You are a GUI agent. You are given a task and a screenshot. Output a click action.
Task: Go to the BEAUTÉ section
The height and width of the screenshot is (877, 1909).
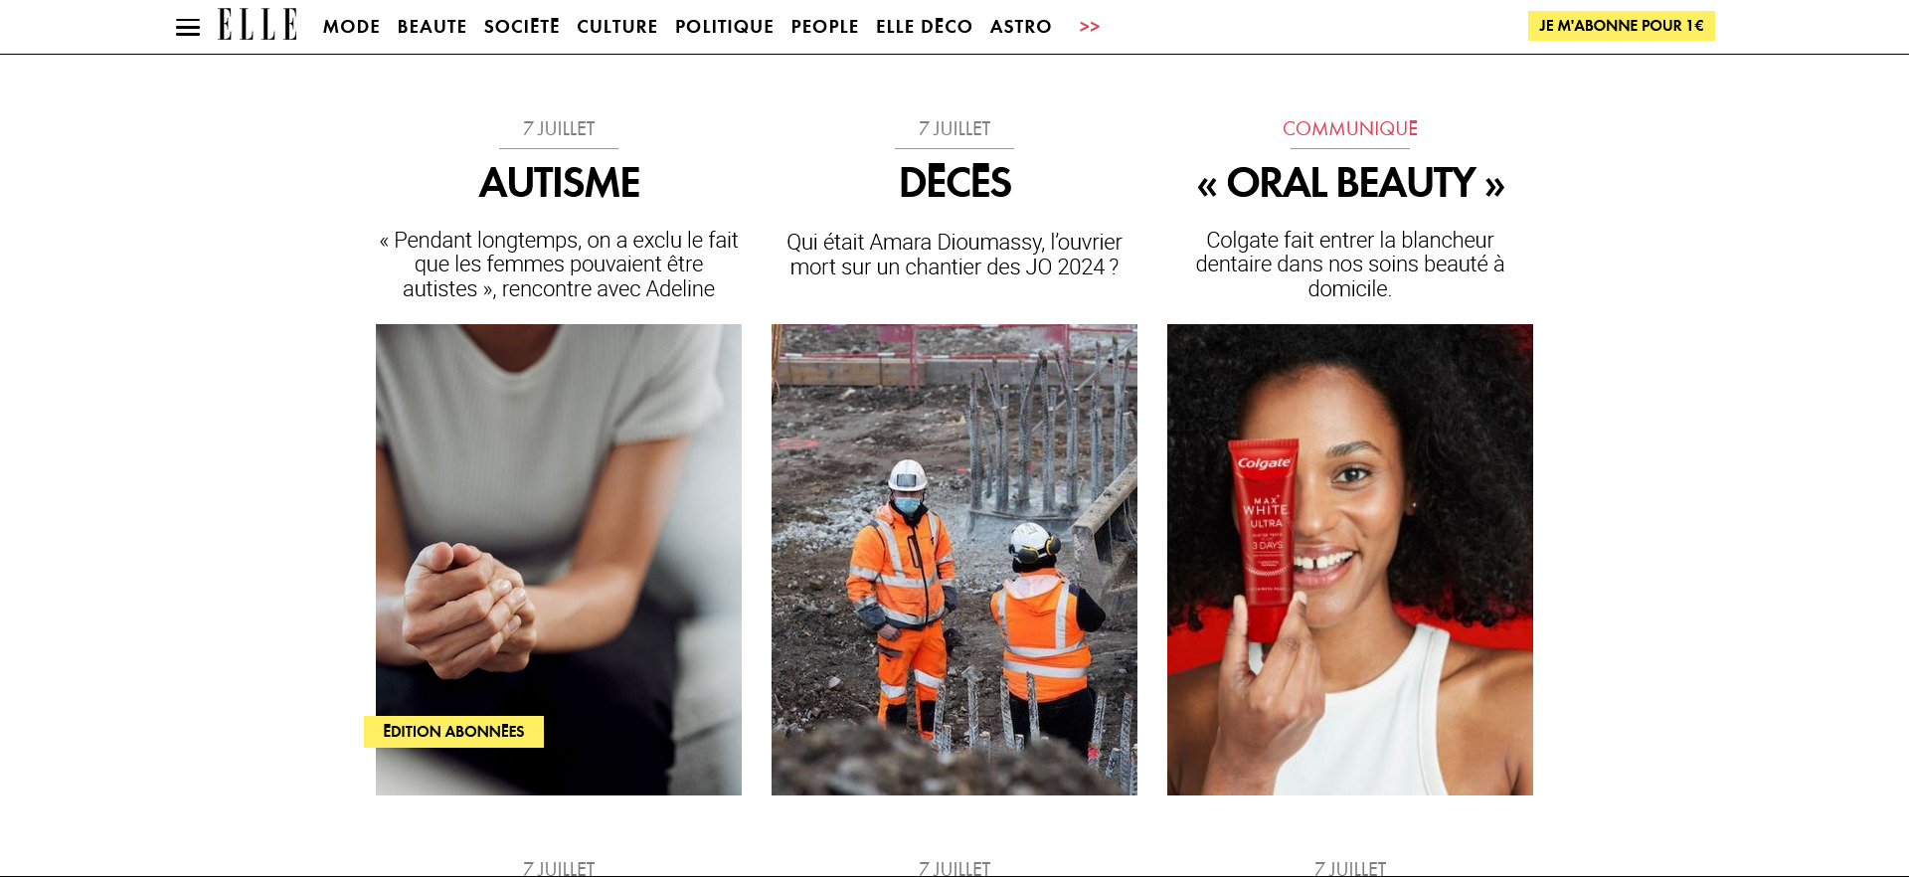[x=432, y=27]
